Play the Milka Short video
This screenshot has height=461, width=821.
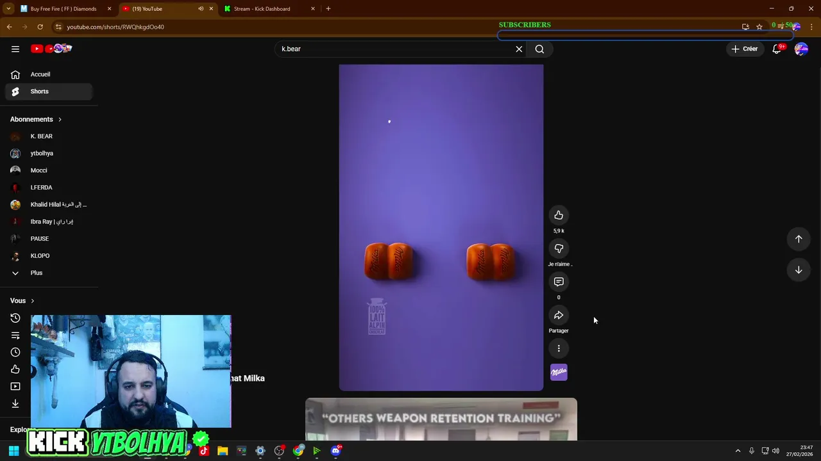tap(441, 227)
